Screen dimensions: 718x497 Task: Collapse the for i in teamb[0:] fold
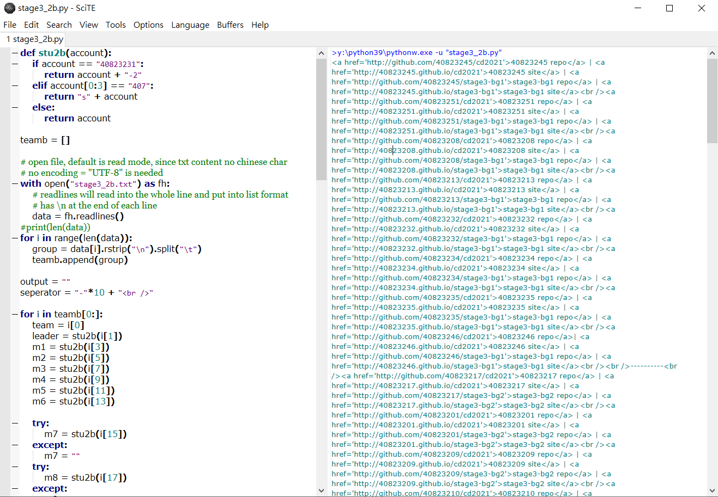(15, 314)
